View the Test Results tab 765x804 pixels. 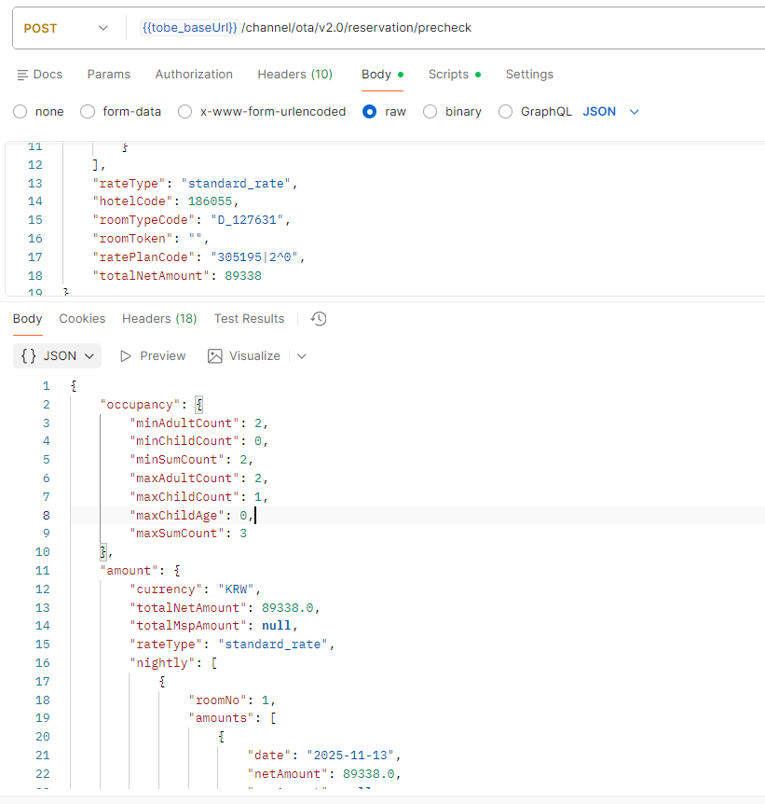click(x=249, y=319)
